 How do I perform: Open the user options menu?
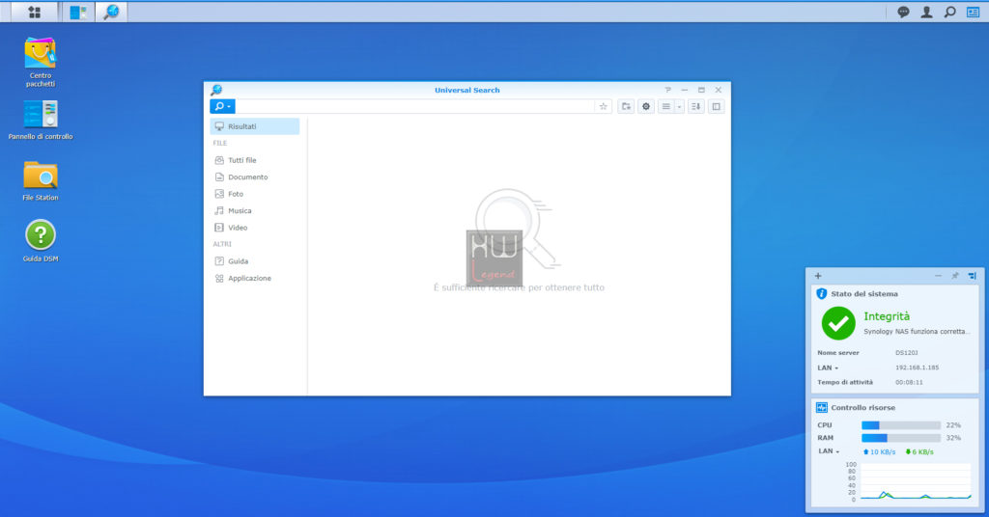point(926,12)
